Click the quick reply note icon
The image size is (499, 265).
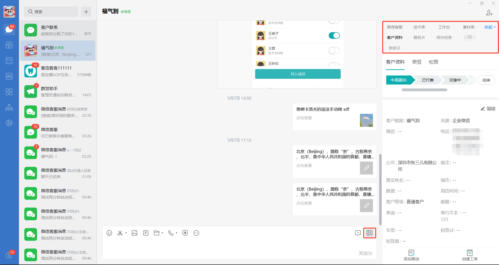tap(146, 233)
